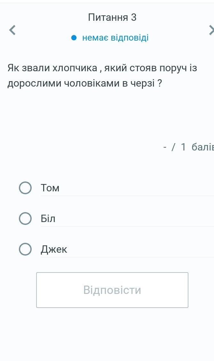Image resolution: width=214 pixels, height=361 pixels.
Task: Click the number 3 in the heading
Action: click(x=134, y=17)
